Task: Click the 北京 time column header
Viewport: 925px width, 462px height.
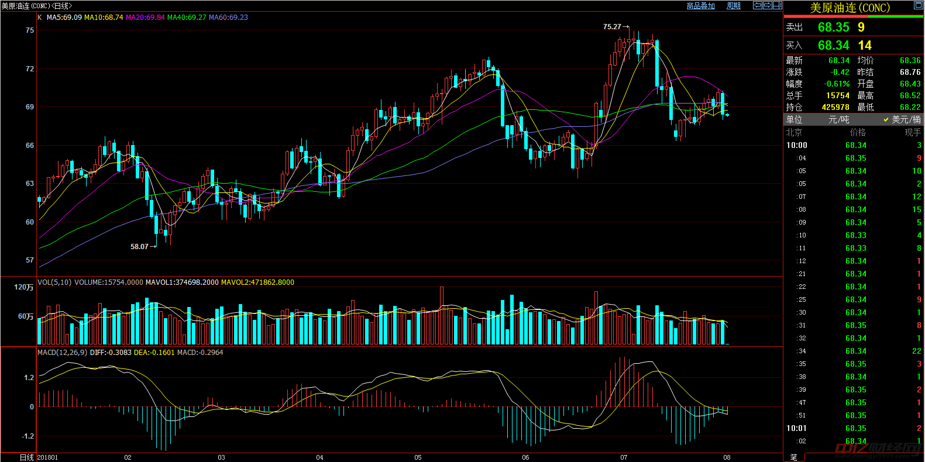Action: (x=794, y=133)
